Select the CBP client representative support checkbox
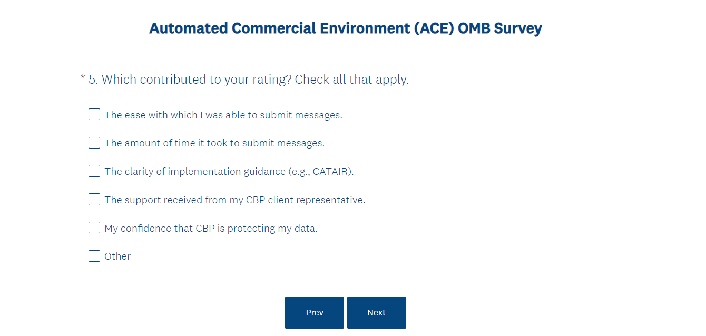Screen dimensions: 706x336 click(x=94, y=200)
